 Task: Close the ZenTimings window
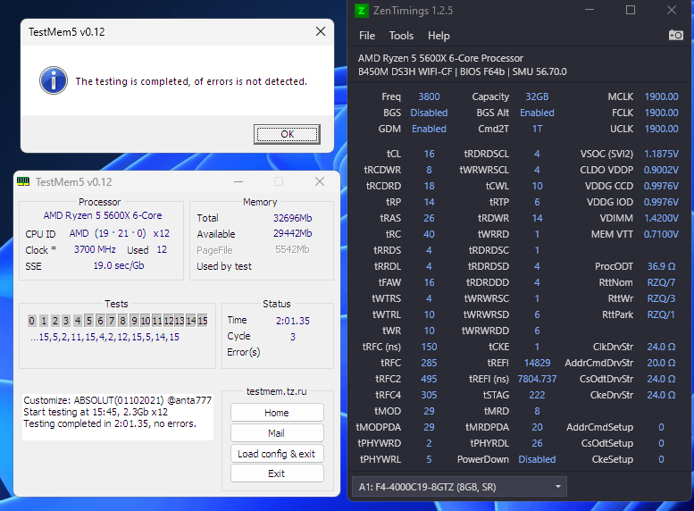[672, 10]
